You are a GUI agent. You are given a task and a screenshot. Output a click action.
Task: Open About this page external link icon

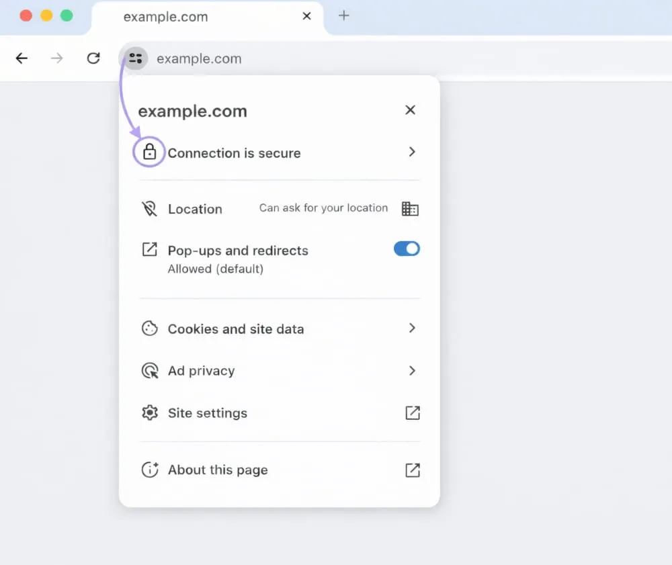pyautogui.click(x=413, y=470)
